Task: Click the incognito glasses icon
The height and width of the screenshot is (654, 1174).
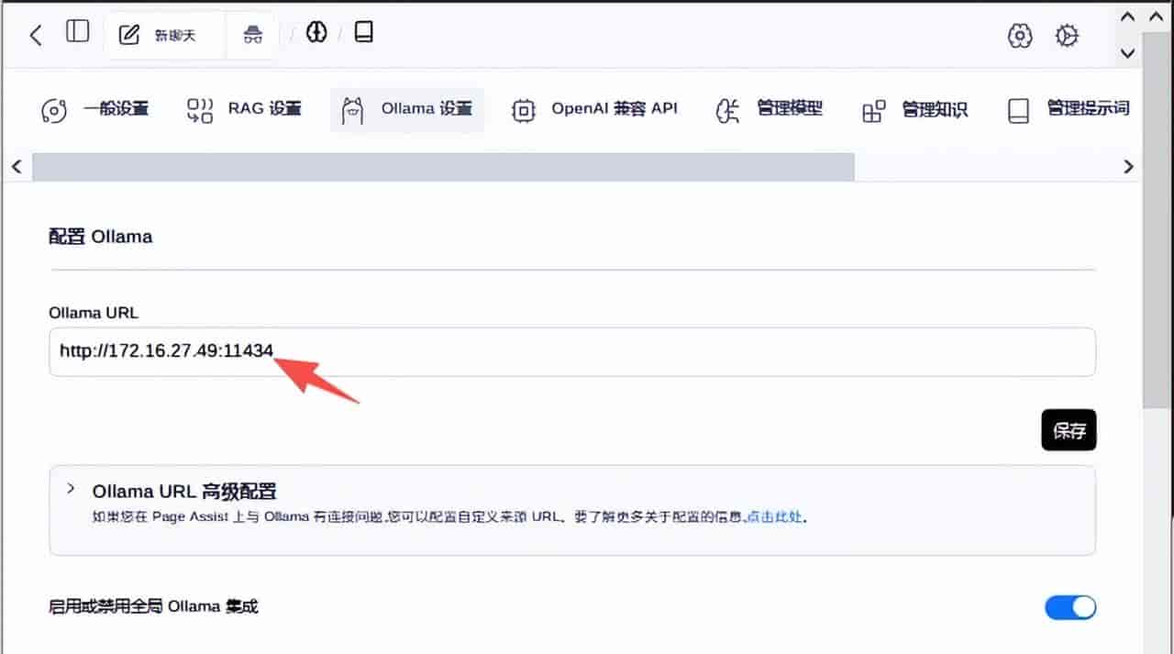Action: [x=253, y=35]
